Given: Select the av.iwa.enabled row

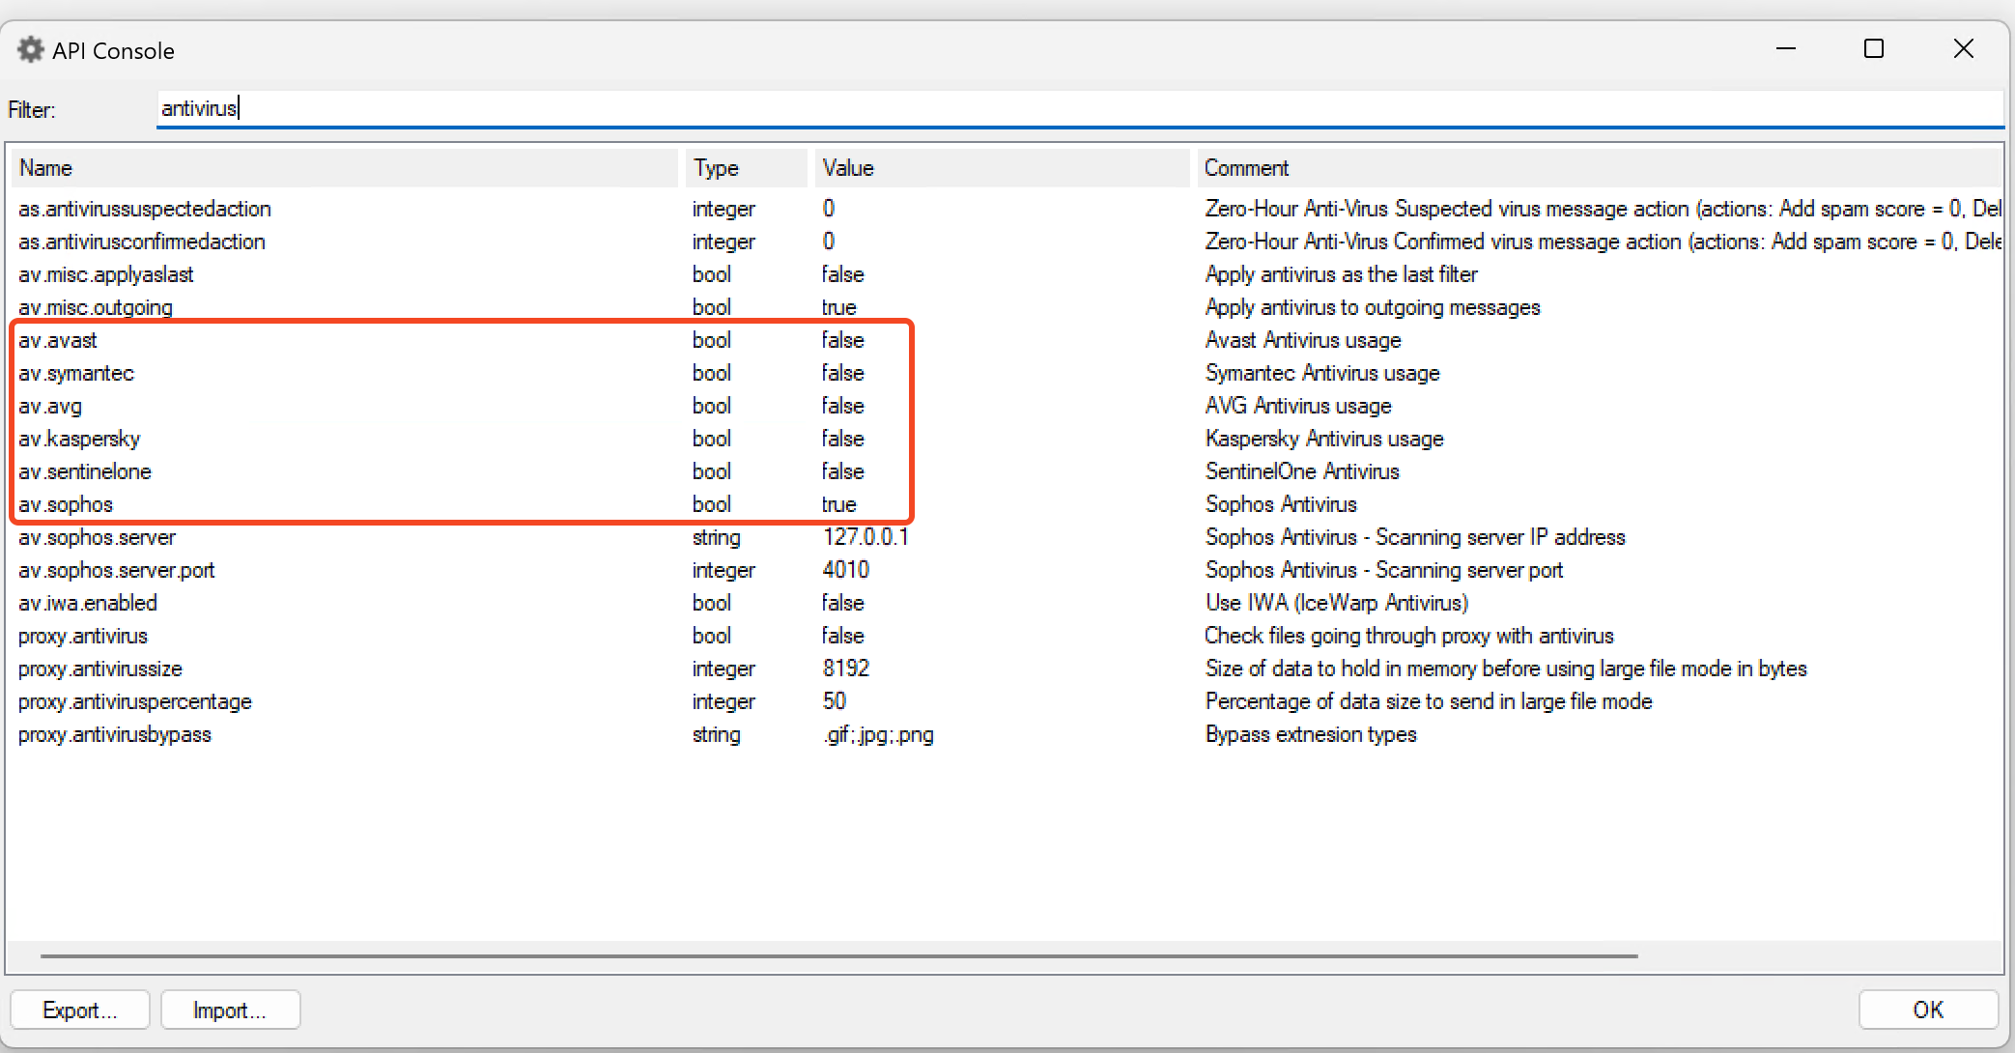Looking at the screenshot, I should pyautogui.click(x=1005, y=603).
